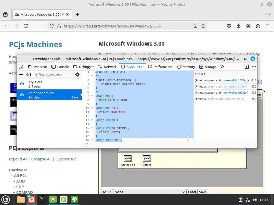Switch to the Console tab

click(60, 67)
